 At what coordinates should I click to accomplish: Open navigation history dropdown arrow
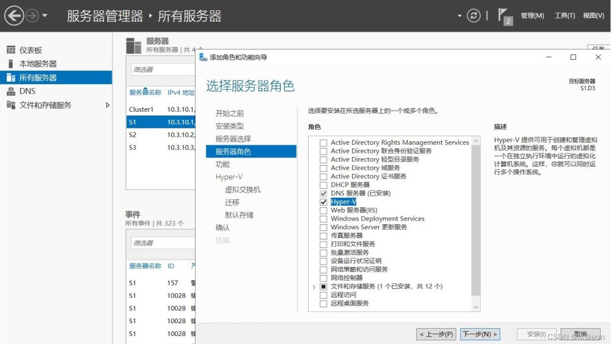point(45,16)
